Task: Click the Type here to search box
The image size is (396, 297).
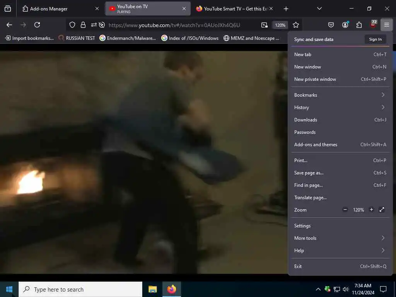Action: (x=80, y=289)
